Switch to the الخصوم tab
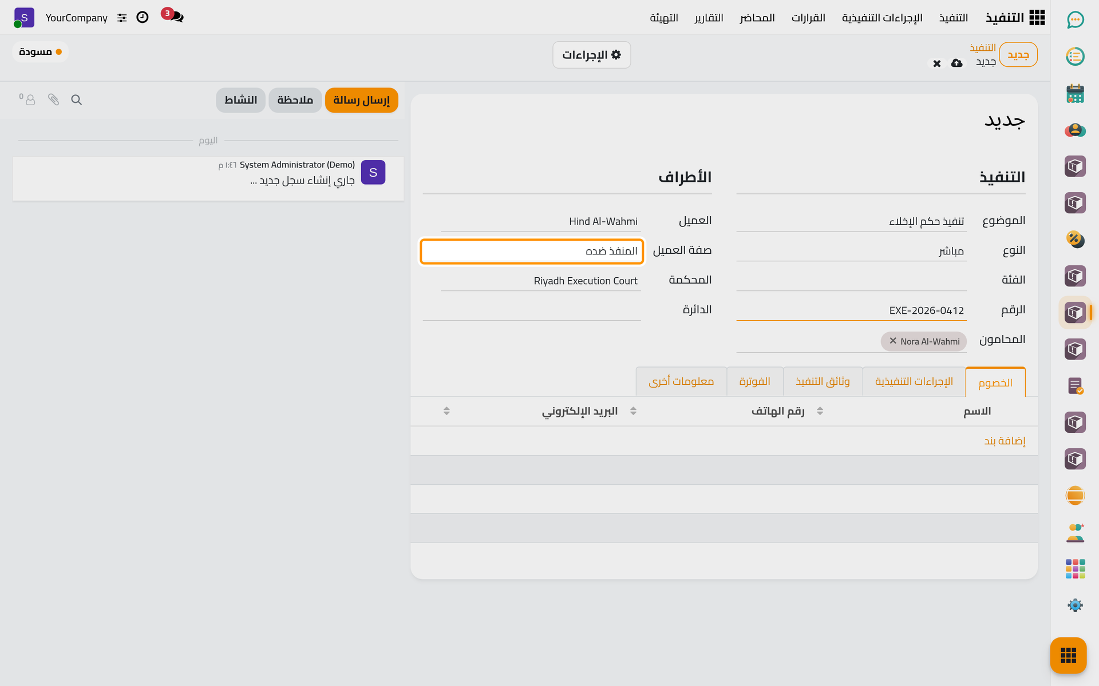Viewport: 1099px width, 686px height. 995,382
